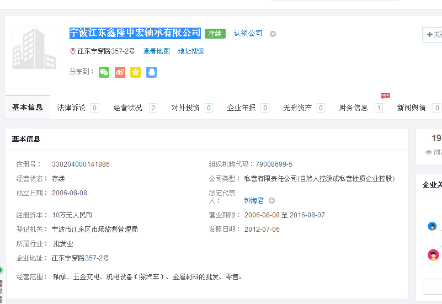Click 认领公司 link

[x=248, y=34]
